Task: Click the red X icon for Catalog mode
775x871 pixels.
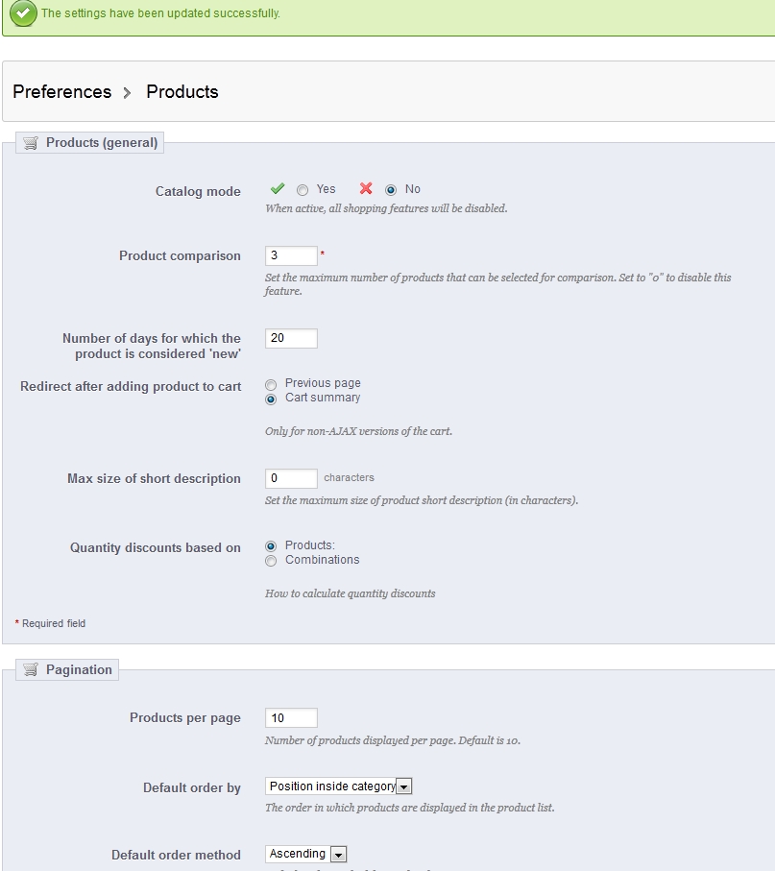Action: coord(366,189)
